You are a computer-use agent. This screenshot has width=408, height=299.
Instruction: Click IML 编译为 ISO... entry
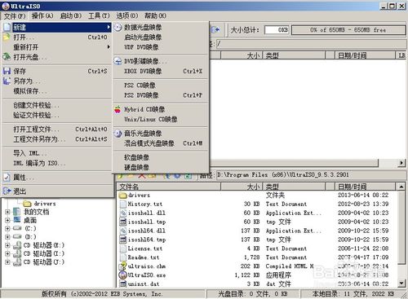(x=57, y=163)
